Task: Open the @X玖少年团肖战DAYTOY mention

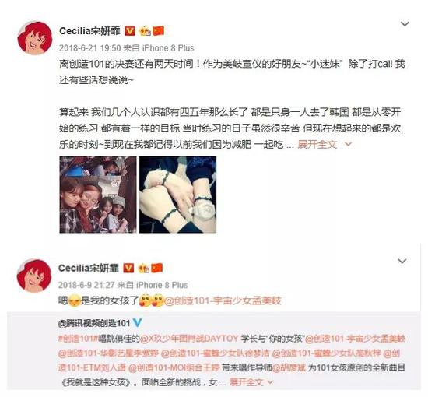Action: (189, 339)
